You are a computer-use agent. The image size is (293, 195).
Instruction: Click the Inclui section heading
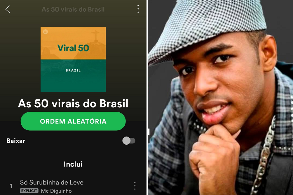[73, 164]
